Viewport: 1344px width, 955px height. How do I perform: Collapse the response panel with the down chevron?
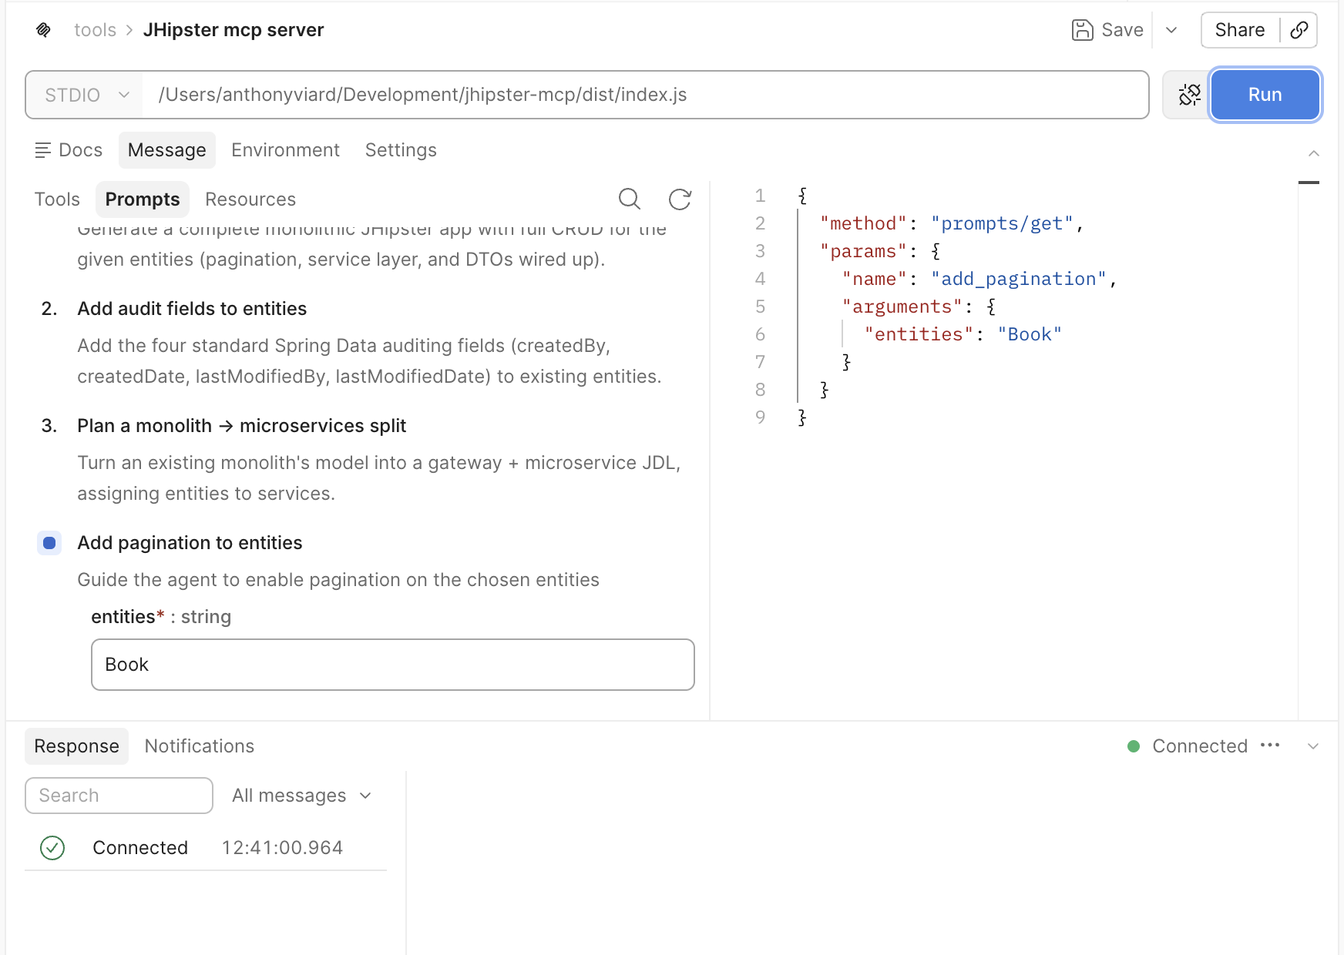click(1313, 746)
